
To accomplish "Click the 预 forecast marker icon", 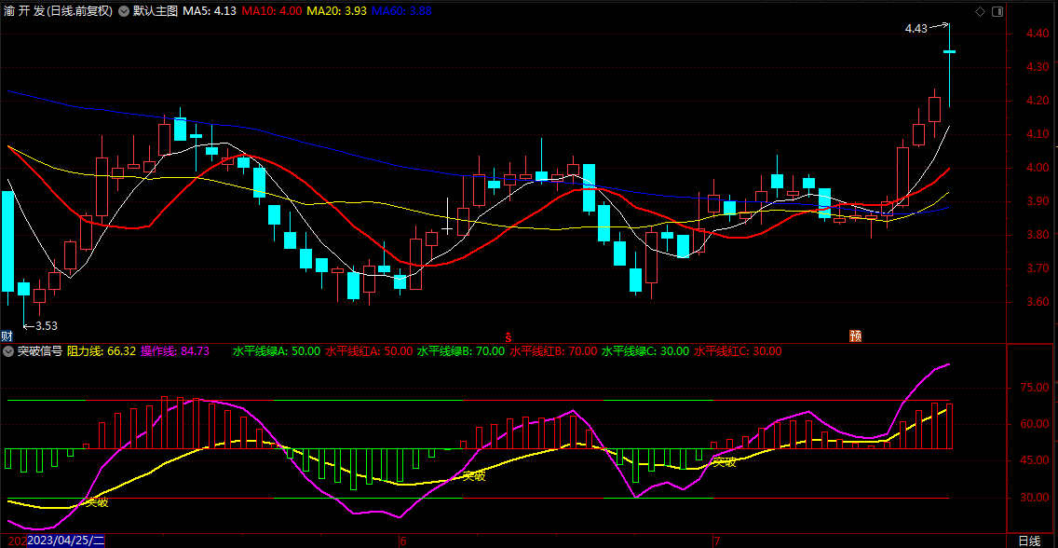I will click(856, 336).
